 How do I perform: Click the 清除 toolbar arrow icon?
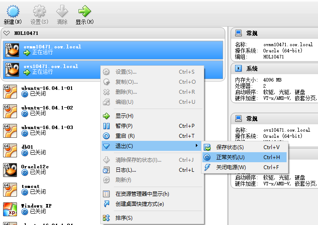[62, 11]
